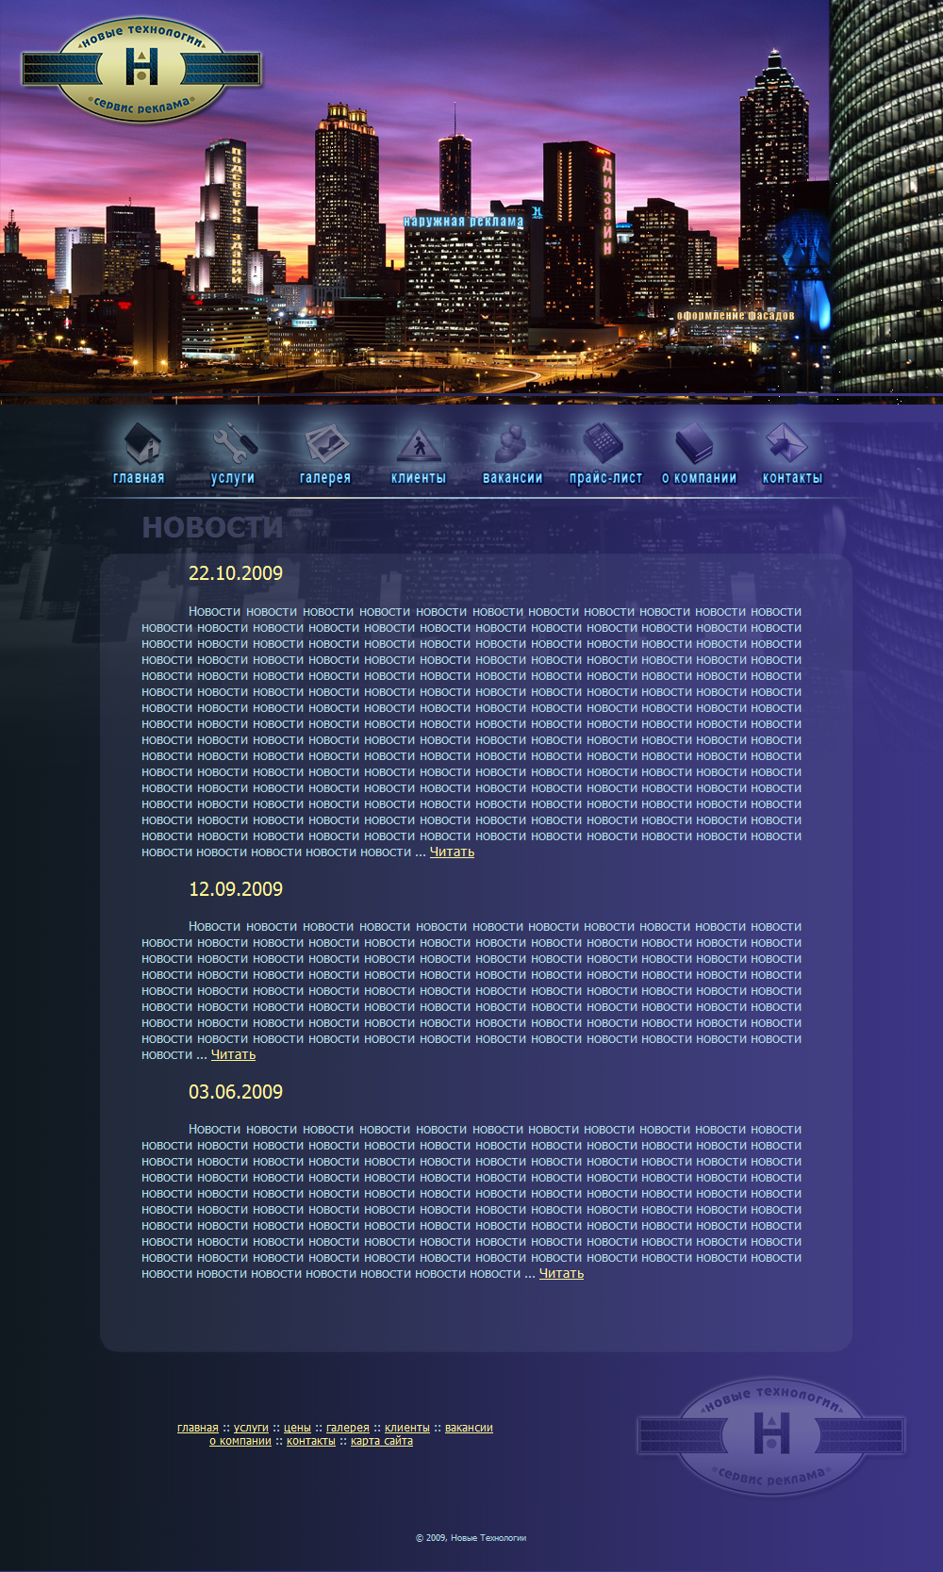This screenshot has height=1572, width=943.
Task: Click the envelope контакты icon
Action: coord(786,441)
